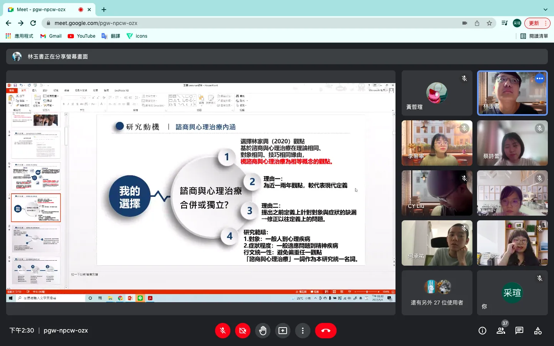Open the activities panel
This screenshot has width=554, height=346.
click(x=538, y=331)
